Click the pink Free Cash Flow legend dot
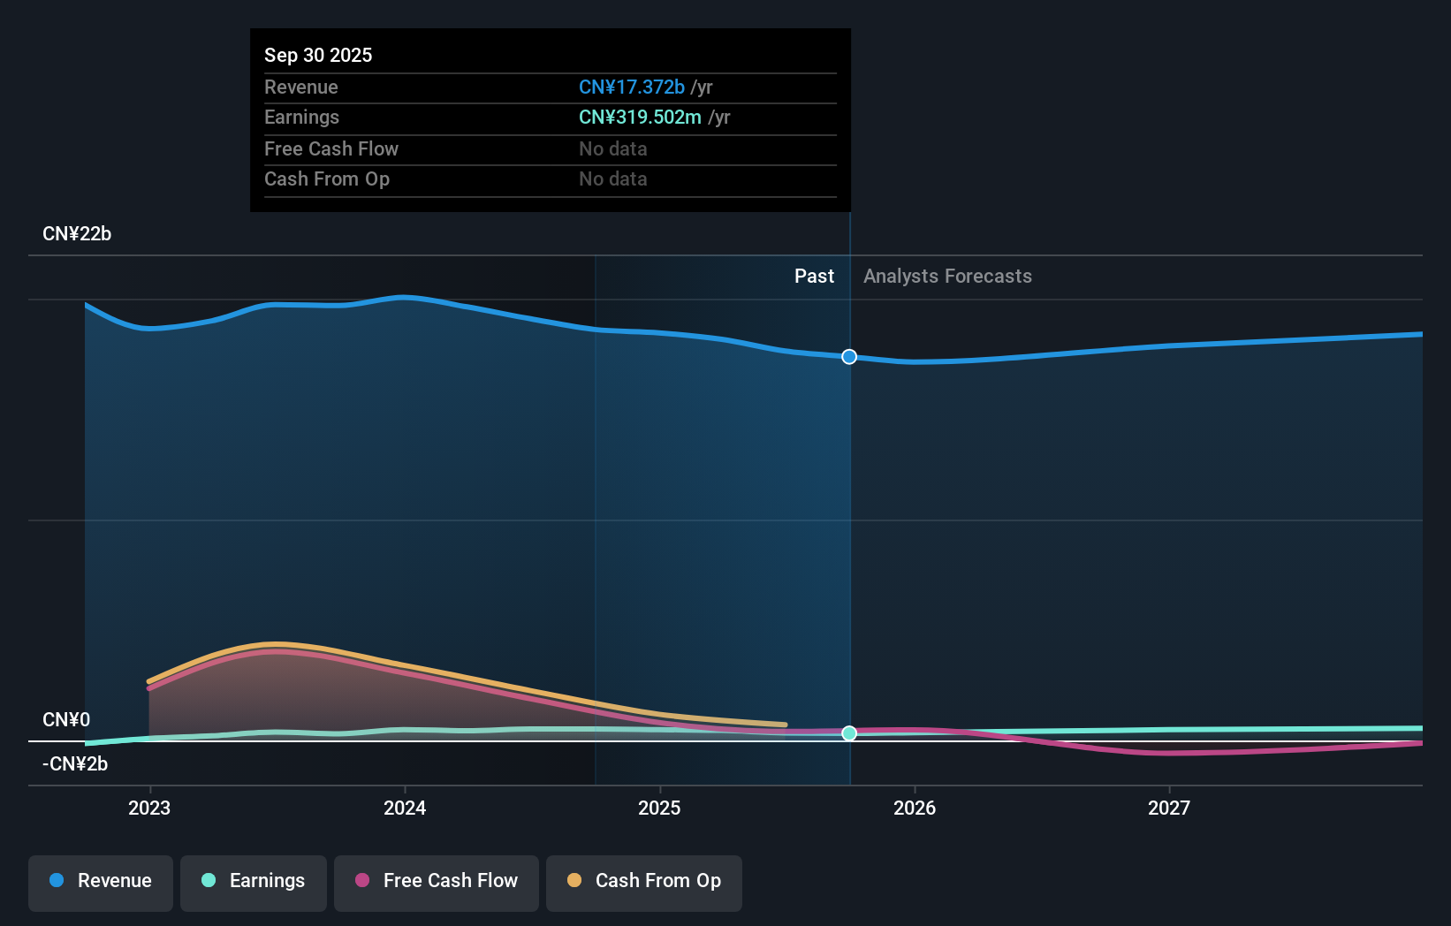This screenshot has height=926, width=1451. pos(362,880)
